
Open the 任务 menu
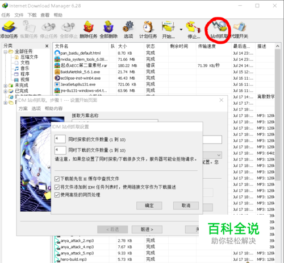pyautogui.click(x=6, y=15)
